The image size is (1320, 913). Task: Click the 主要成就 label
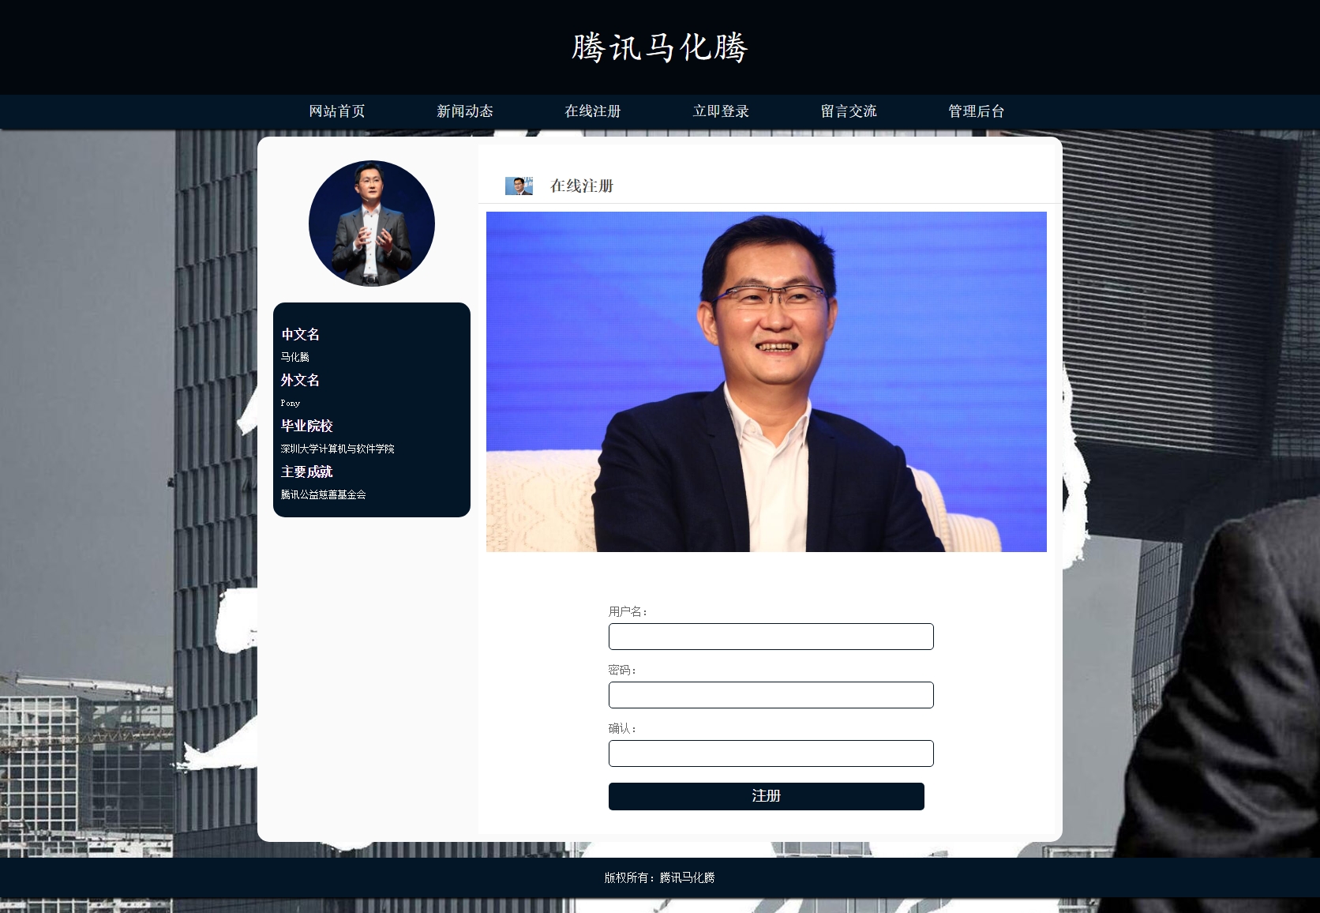pyautogui.click(x=307, y=472)
